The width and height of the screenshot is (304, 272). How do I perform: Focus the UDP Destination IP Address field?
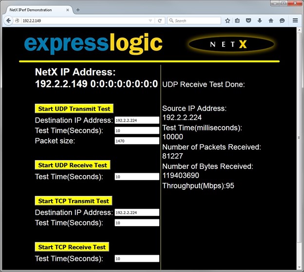coord(136,120)
